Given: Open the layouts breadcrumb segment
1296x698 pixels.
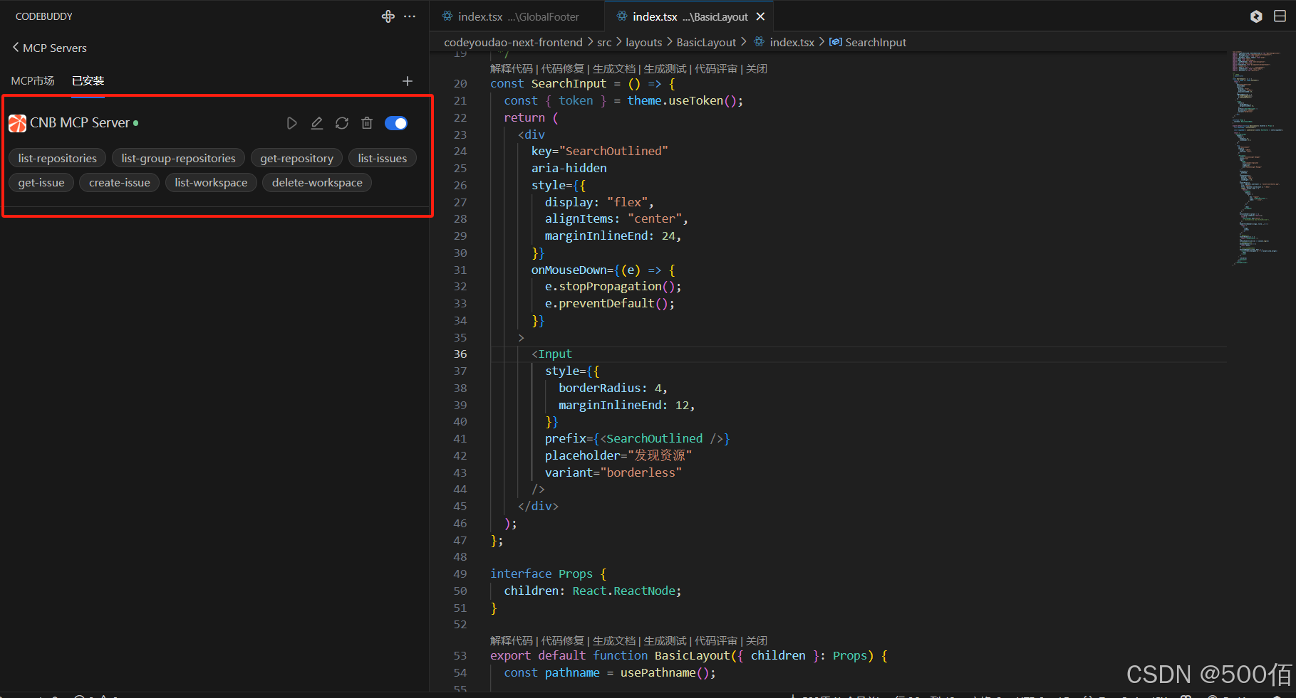Looking at the screenshot, I should coord(644,43).
